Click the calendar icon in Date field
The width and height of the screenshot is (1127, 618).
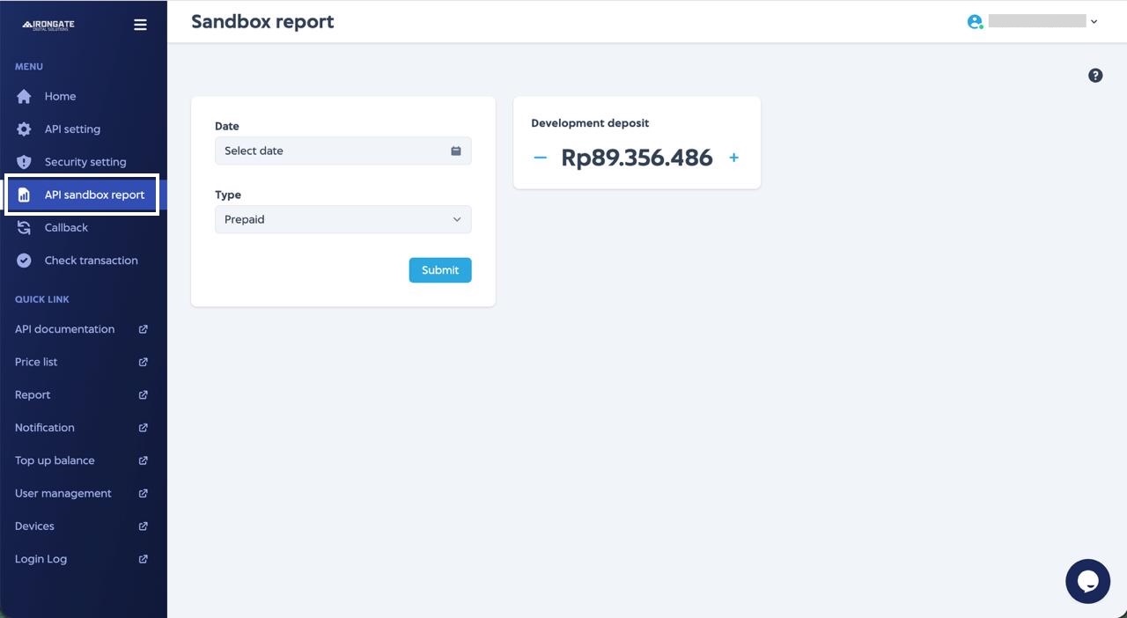point(456,151)
